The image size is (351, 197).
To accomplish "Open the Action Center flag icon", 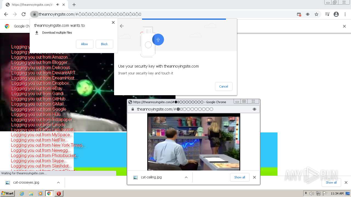I will [x=325, y=193].
